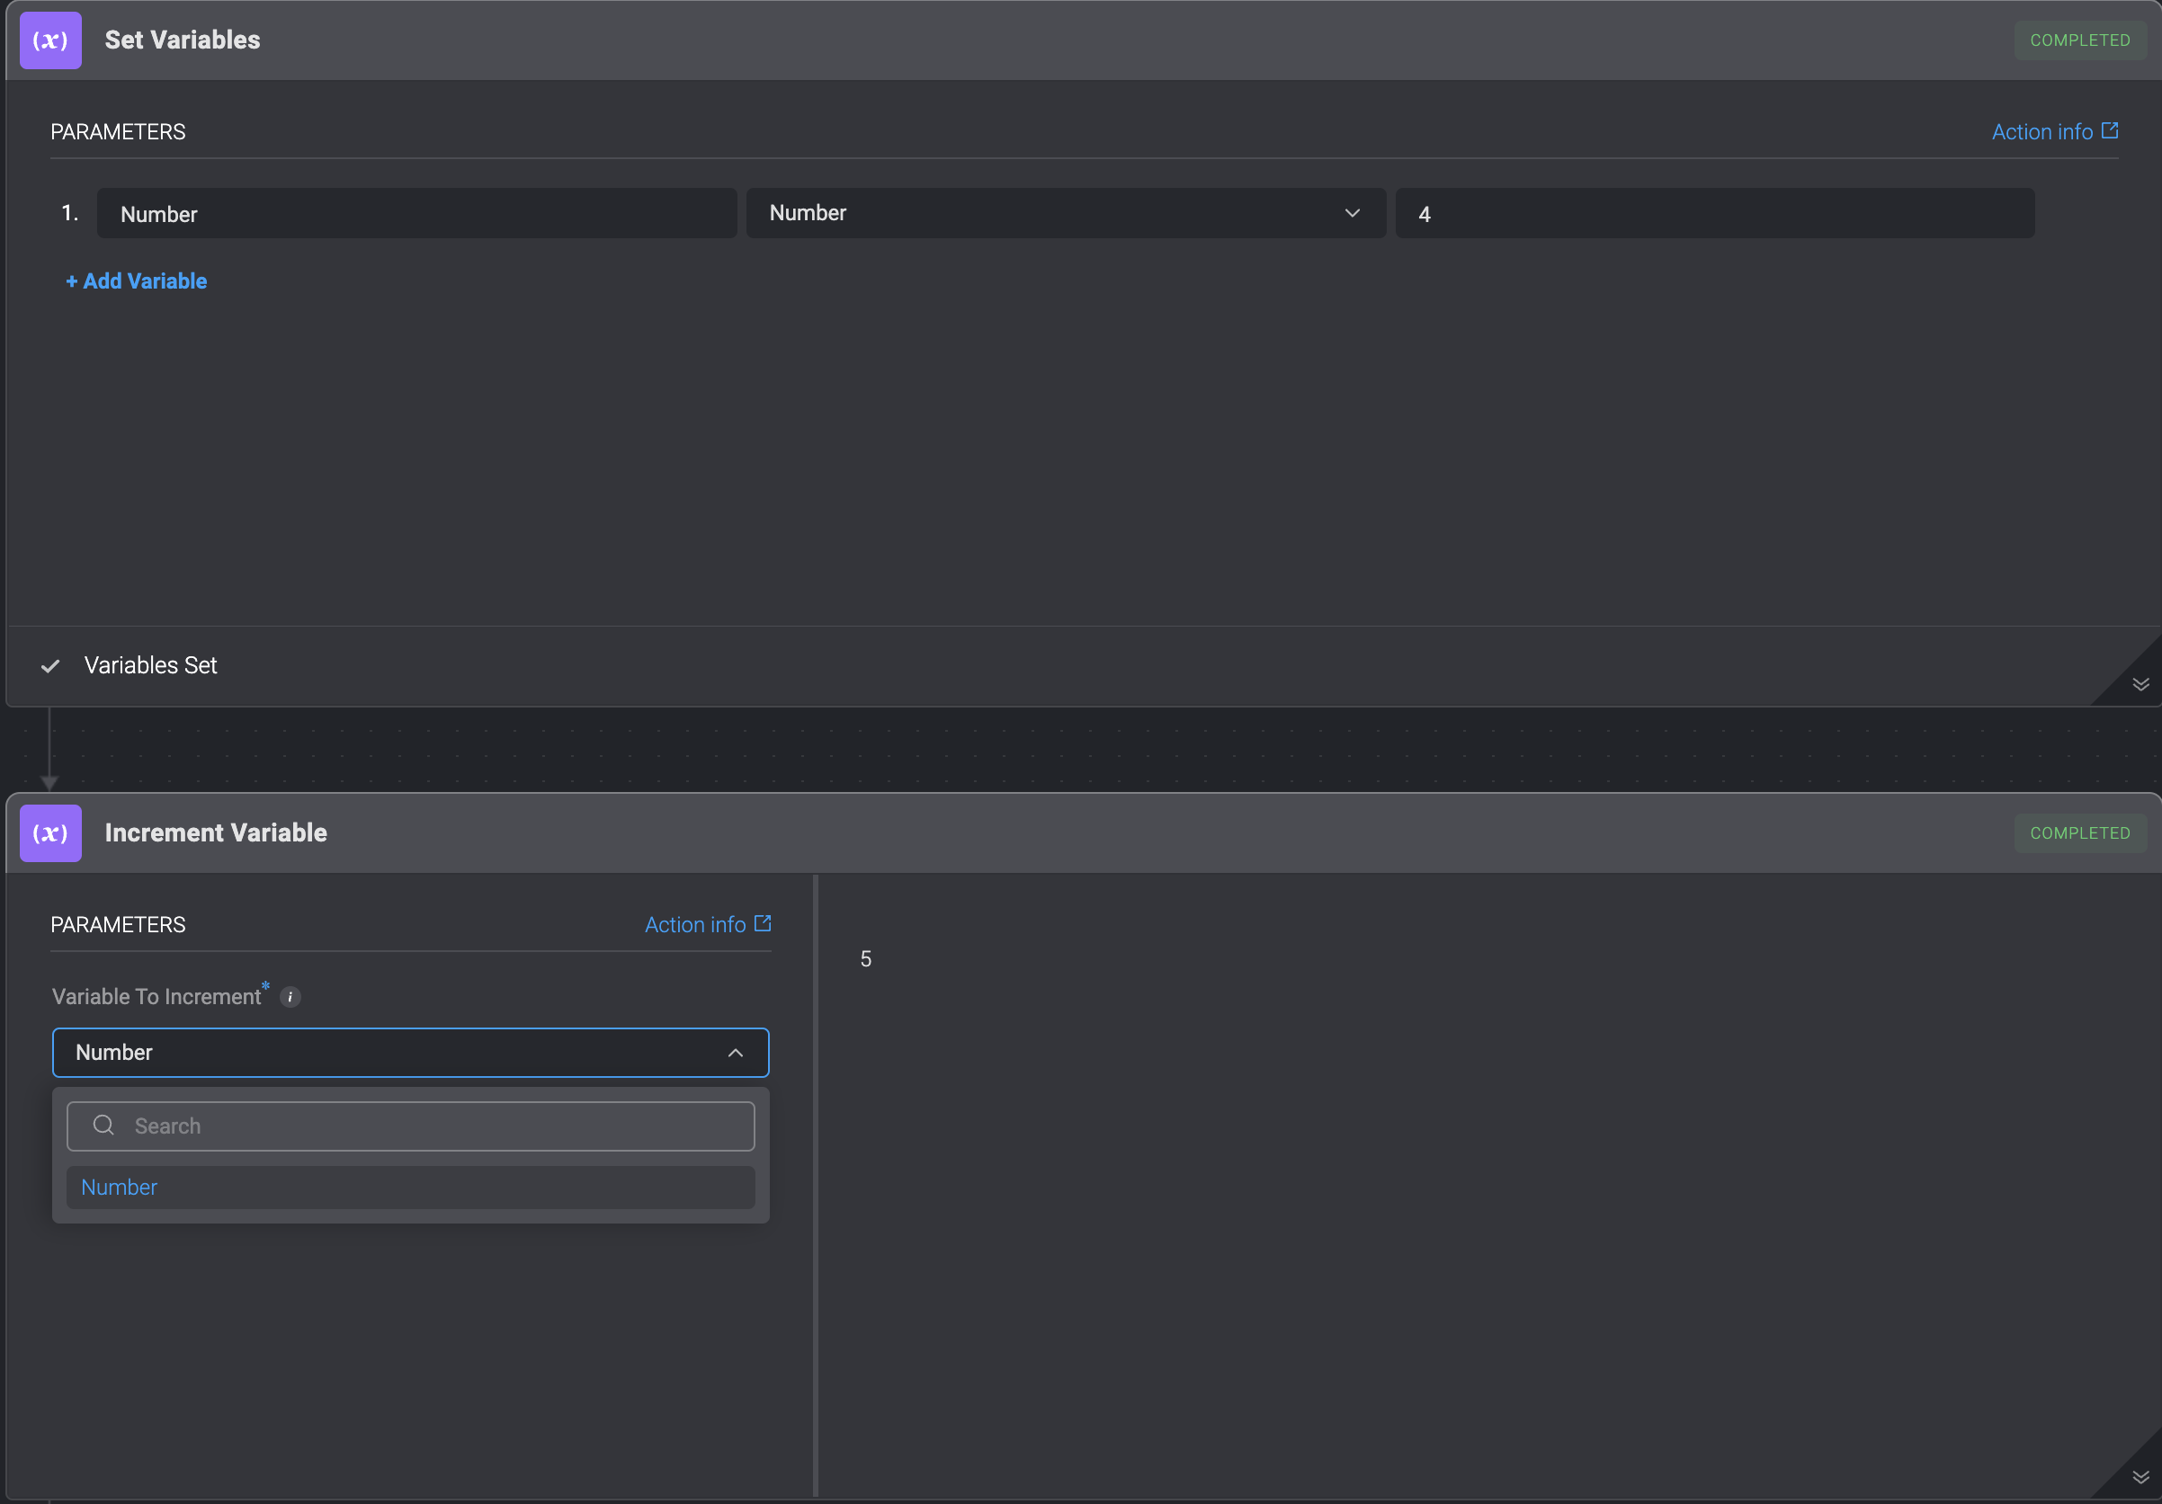Click + Add Variable
Viewport: 2162px width, 1504px height.
point(137,281)
